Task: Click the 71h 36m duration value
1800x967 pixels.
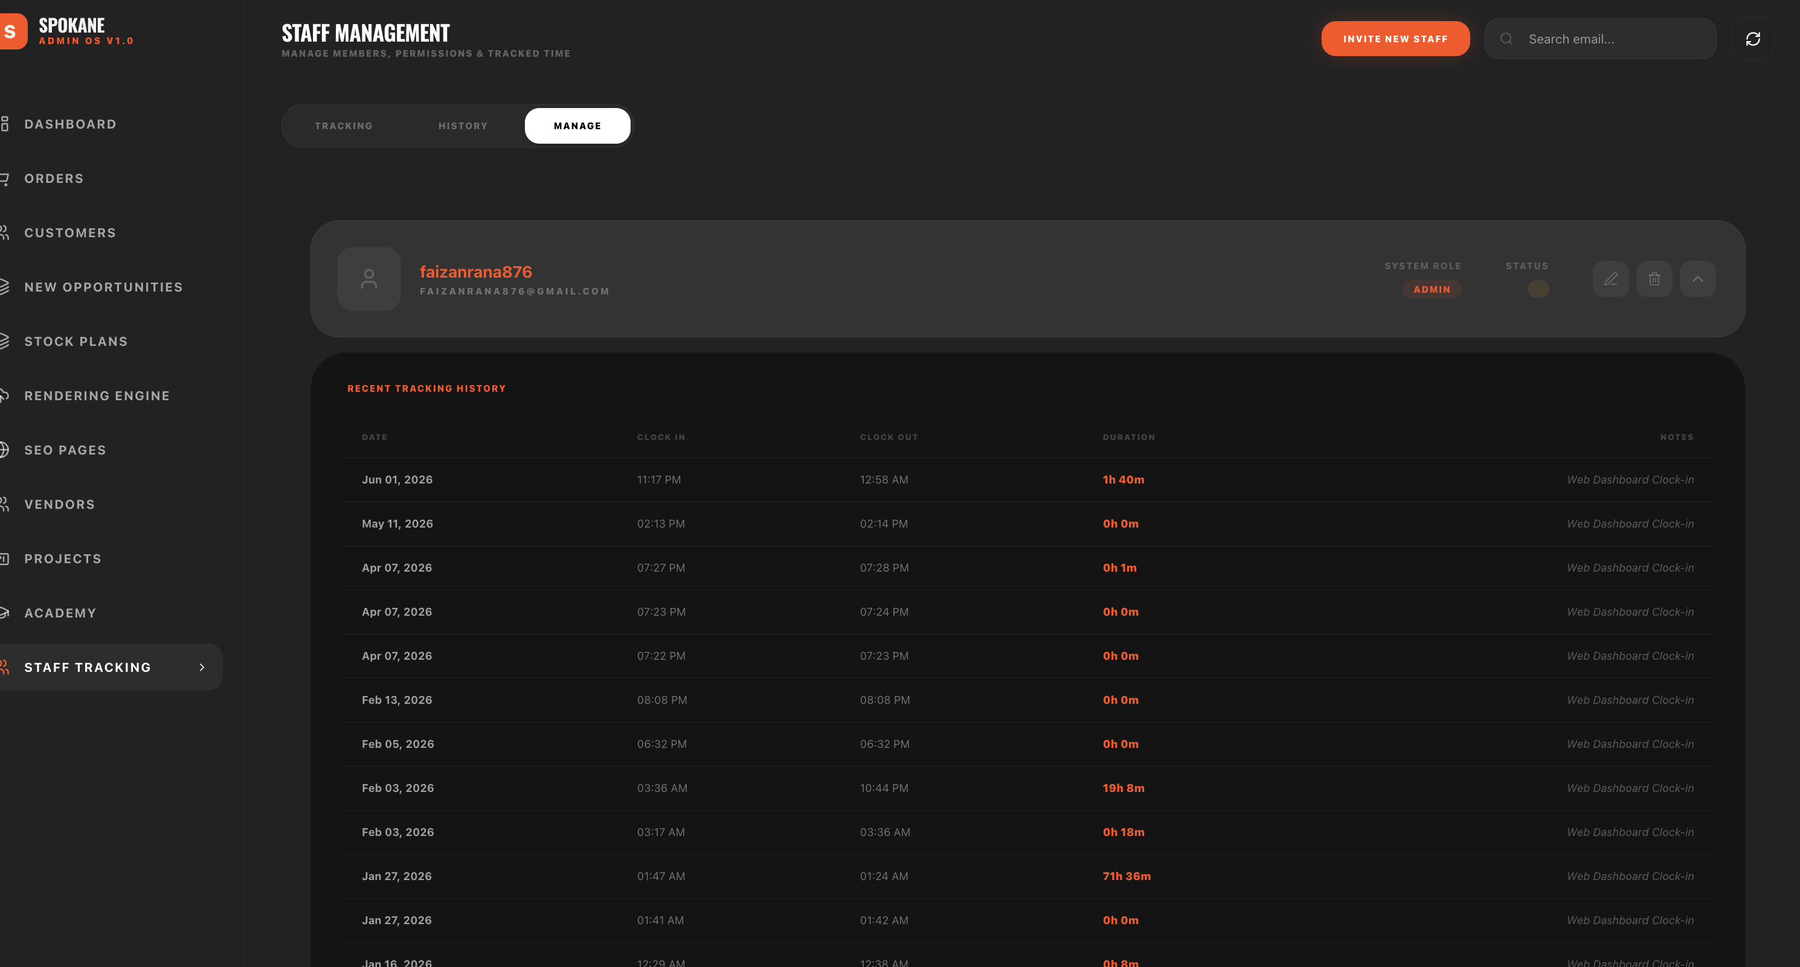Action: click(1127, 876)
